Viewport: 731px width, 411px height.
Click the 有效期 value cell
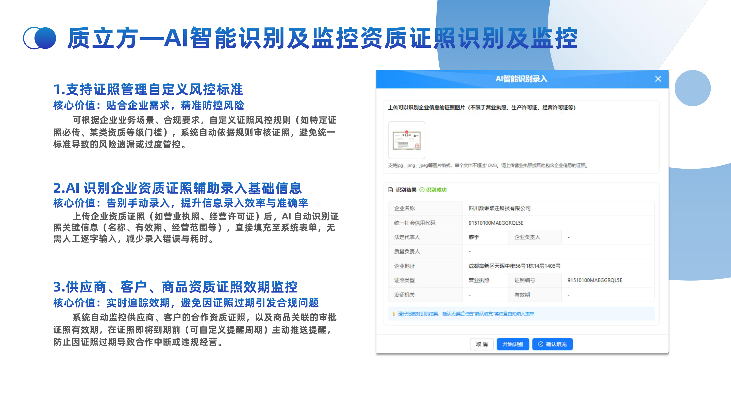pos(608,295)
